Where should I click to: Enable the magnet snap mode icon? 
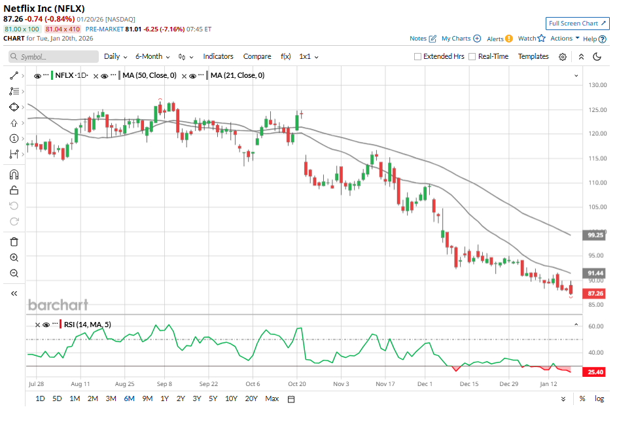[x=14, y=175]
